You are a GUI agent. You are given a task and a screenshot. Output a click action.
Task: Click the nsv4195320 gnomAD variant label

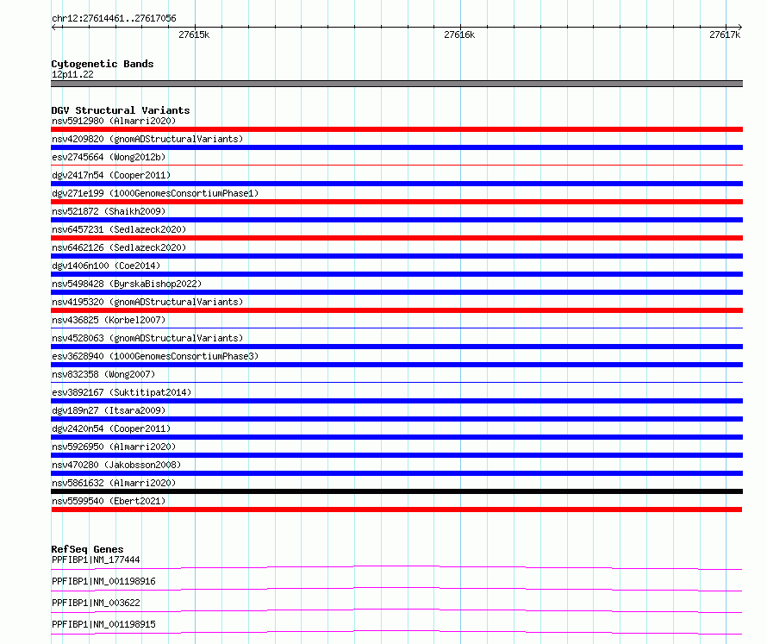pos(147,302)
